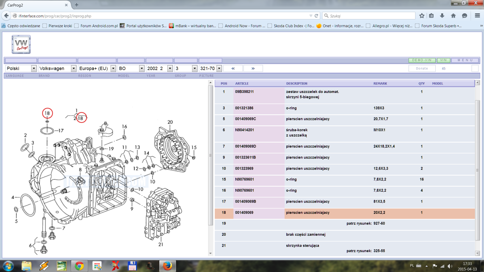
Task: Show more bookmarks chevron
Action: click(x=481, y=26)
